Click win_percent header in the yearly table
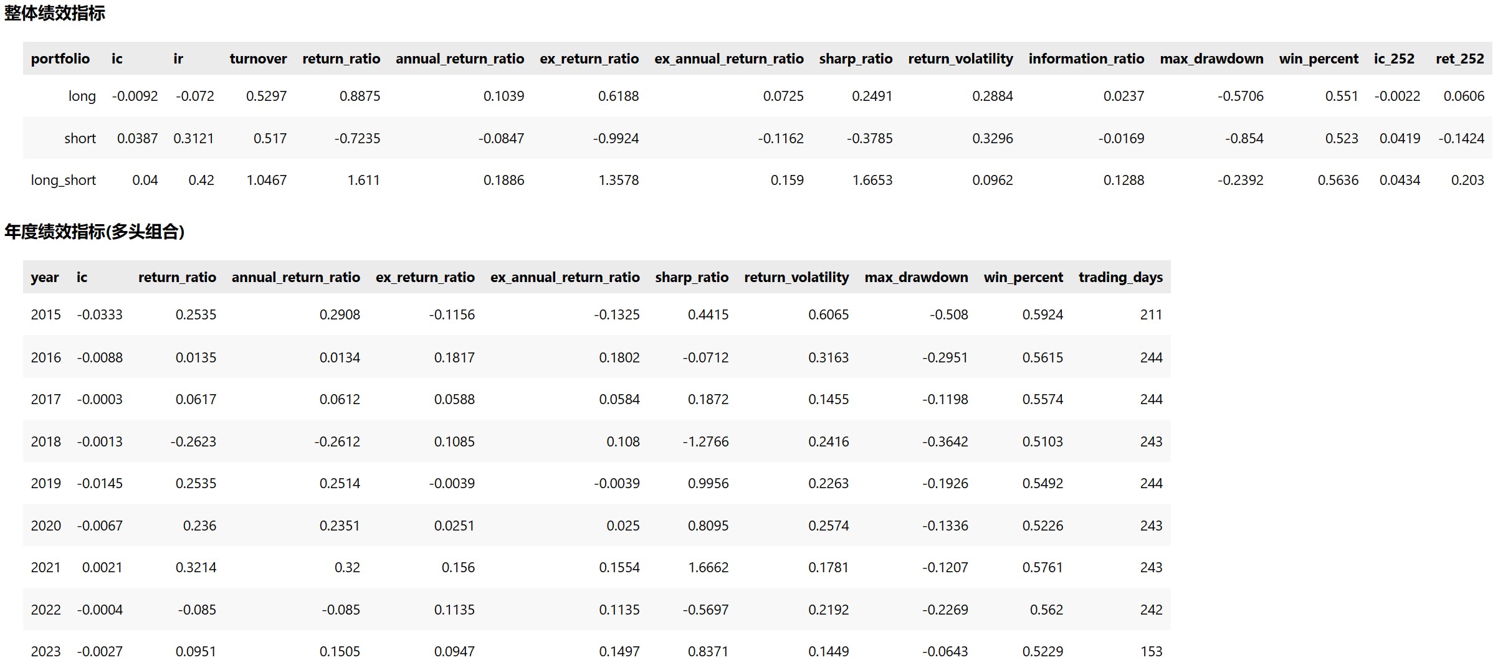 1023,277
